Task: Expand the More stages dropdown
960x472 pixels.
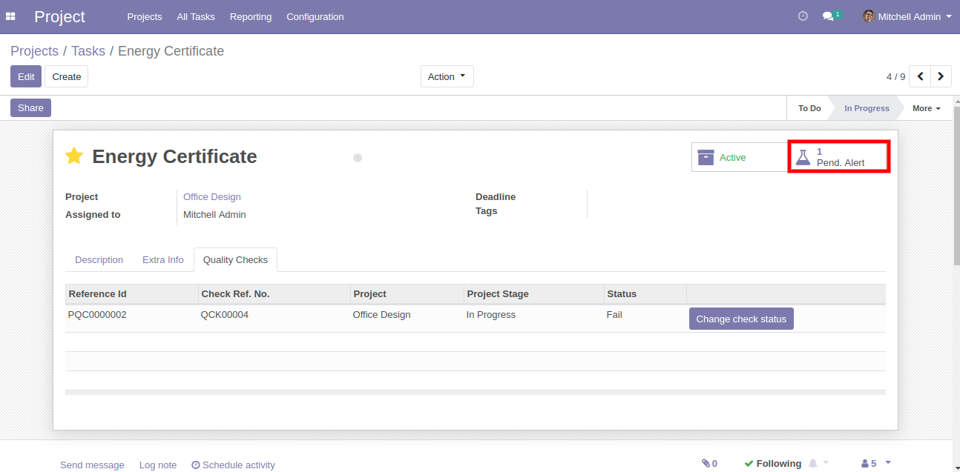Action: 926,108
